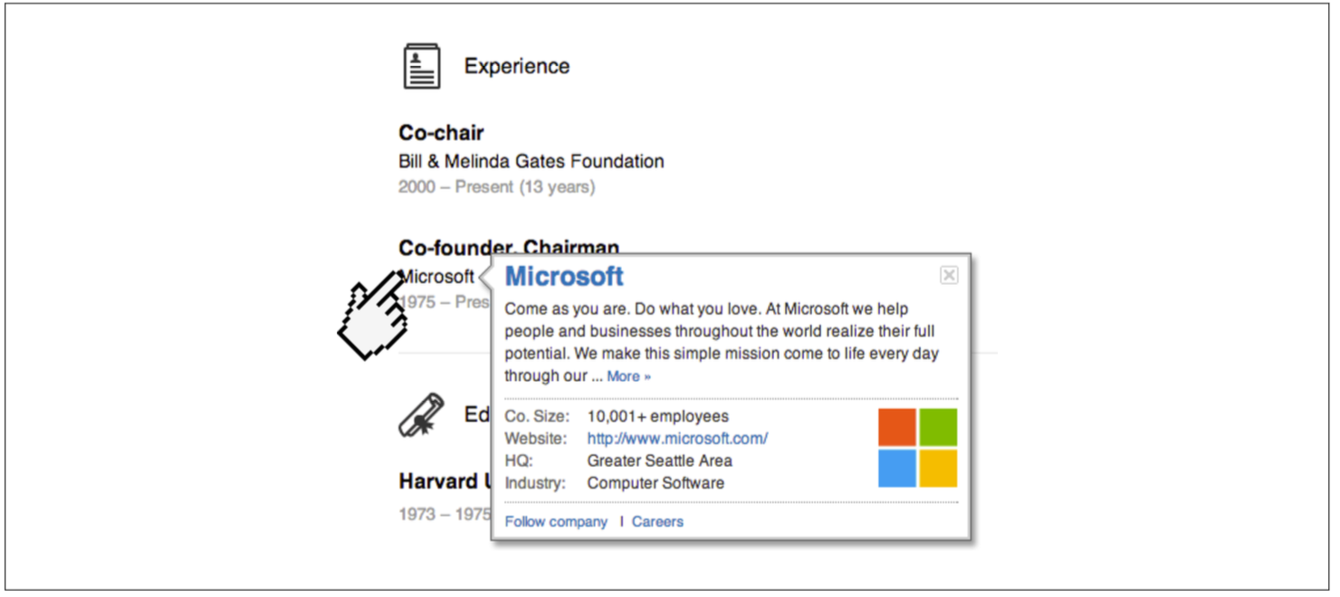
Task: Click the Harvard school name heading
Action: (445, 481)
